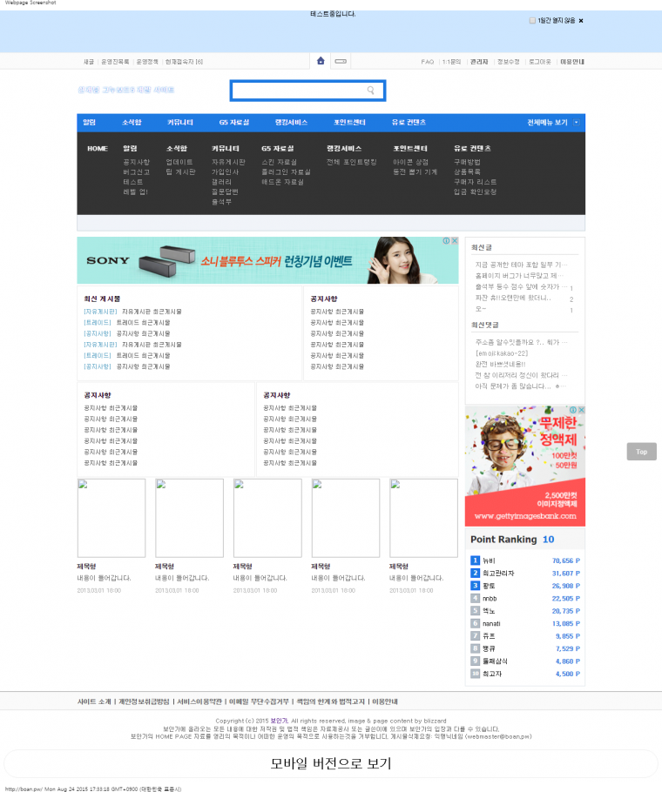Expand the 전체메뉴 보기 dropdown arrow
Screen dimensions: 662x792
(576, 123)
